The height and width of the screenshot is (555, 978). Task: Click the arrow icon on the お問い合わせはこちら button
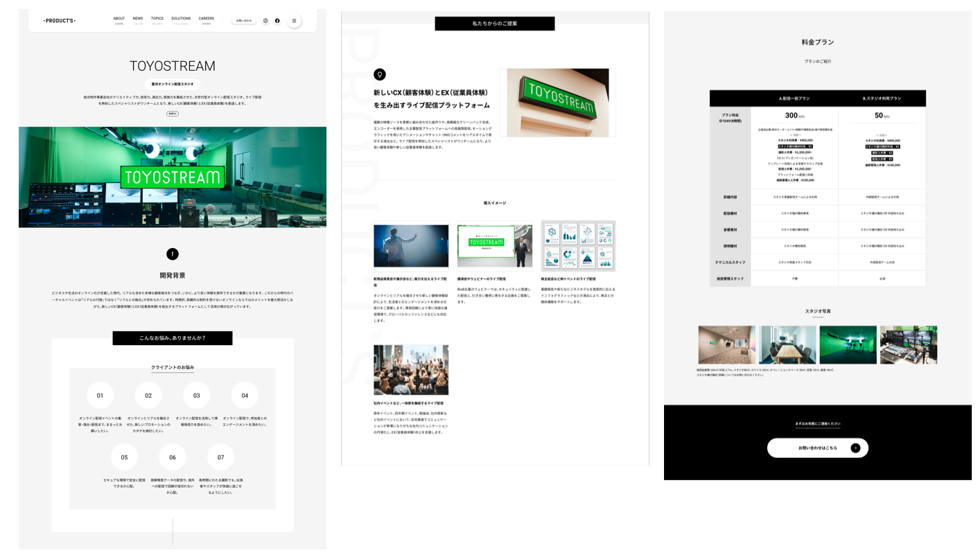[855, 448]
